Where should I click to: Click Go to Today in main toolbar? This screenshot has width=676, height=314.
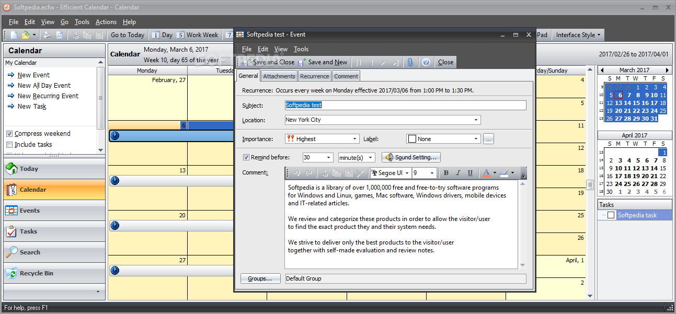click(128, 35)
